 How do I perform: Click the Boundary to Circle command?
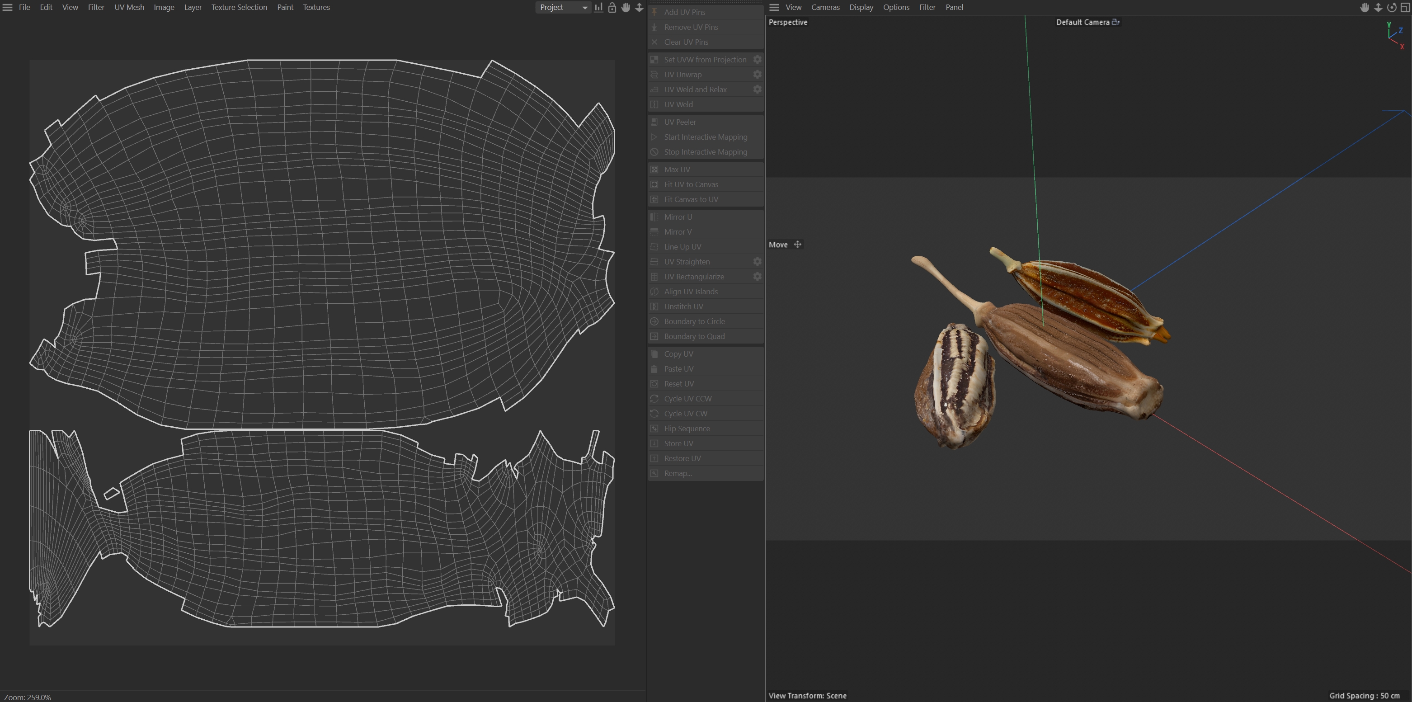[x=694, y=322]
